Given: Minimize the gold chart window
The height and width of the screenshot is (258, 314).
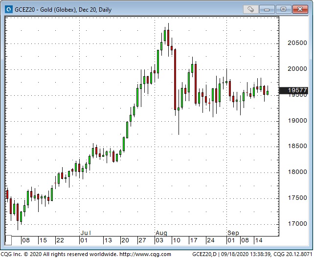Looking at the screenshot, I should pyautogui.click(x=267, y=9).
